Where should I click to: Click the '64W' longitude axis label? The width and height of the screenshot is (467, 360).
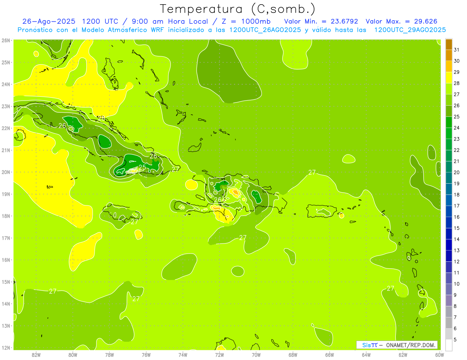366,355
